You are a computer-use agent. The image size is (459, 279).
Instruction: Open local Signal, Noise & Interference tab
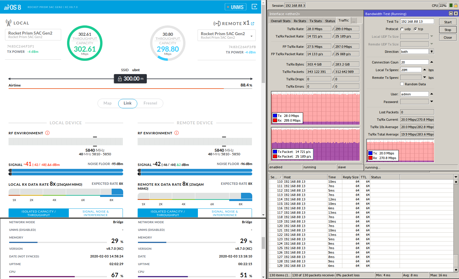(x=96, y=213)
